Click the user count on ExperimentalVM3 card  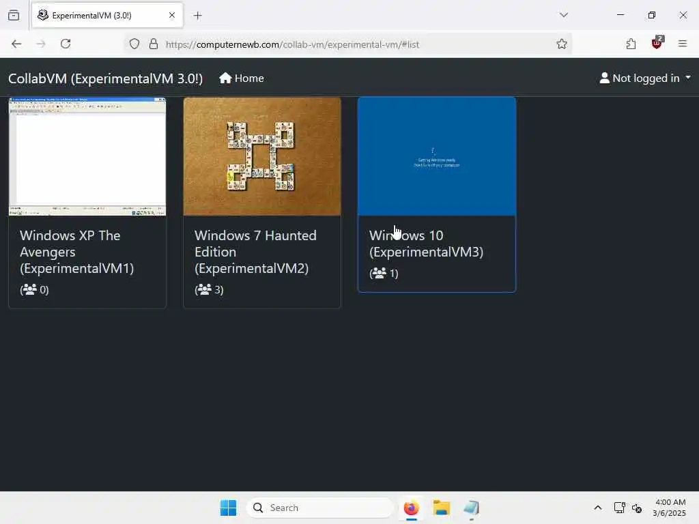[384, 273]
